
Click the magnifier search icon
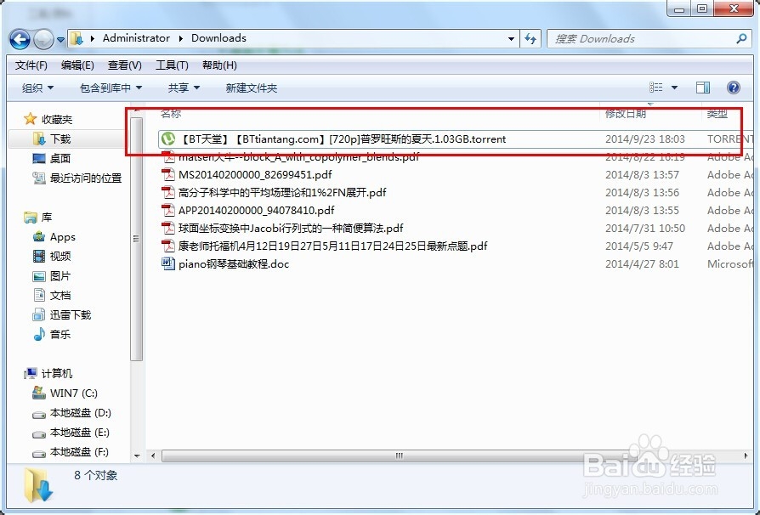(x=741, y=38)
